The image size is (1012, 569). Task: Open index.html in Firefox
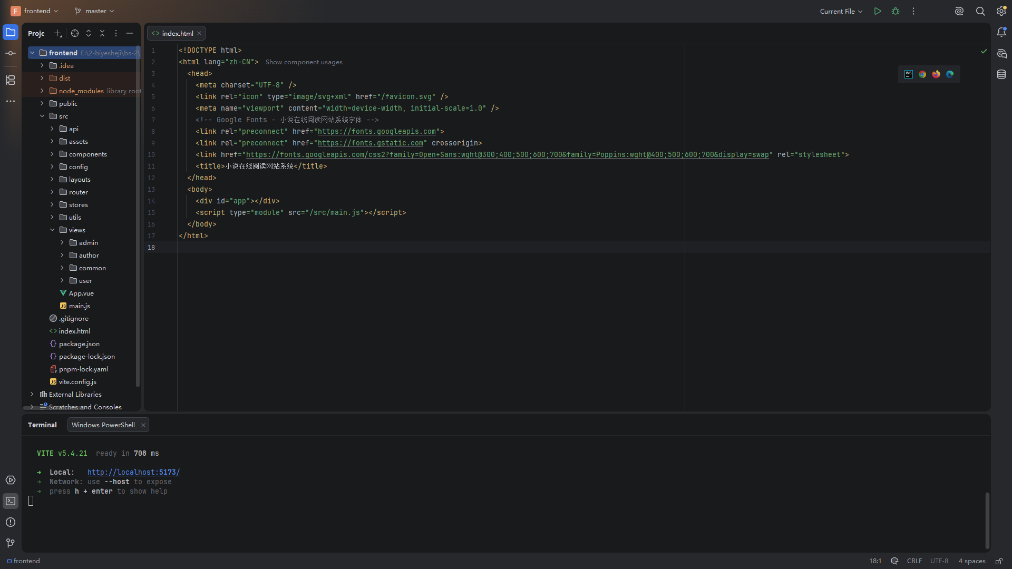pos(936,74)
